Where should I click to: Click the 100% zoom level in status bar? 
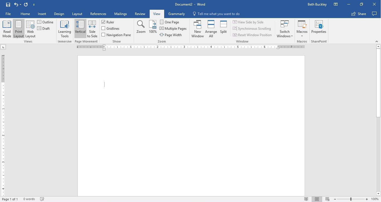pyautogui.click(x=375, y=199)
